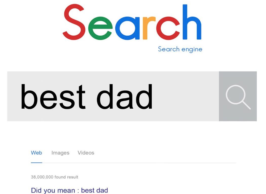Click the "Search engine" subtitle text
This screenshot has height=194, width=266.
tap(180, 49)
